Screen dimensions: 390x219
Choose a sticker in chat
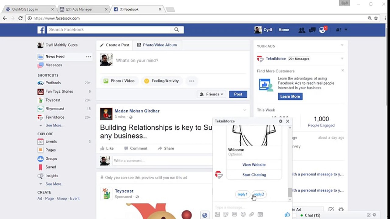tap(226, 214)
